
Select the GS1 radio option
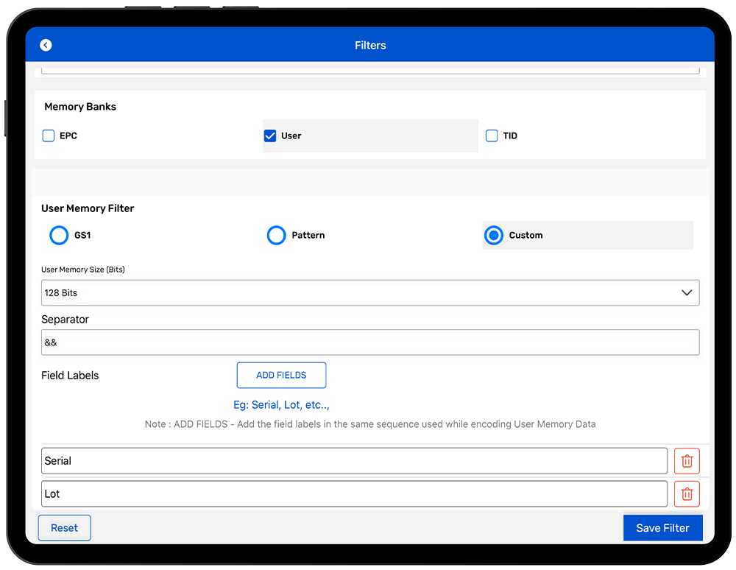click(x=59, y=236)
